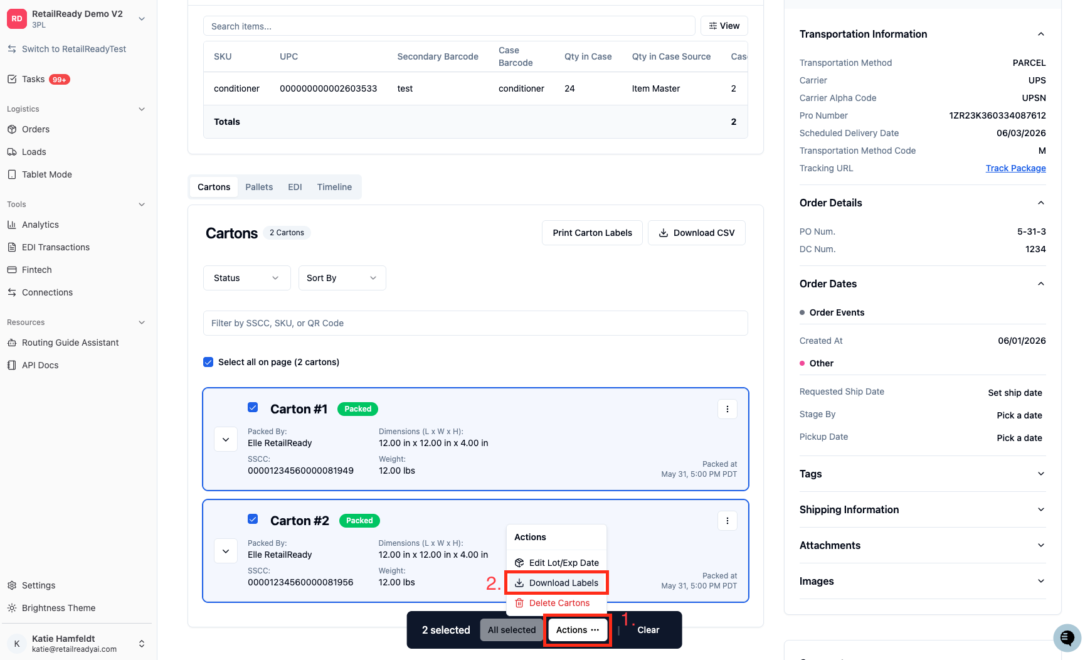1090x660 pixels.
Task: Uncheck the Carton #1 checkbox
Action: [x=253, y=407]
